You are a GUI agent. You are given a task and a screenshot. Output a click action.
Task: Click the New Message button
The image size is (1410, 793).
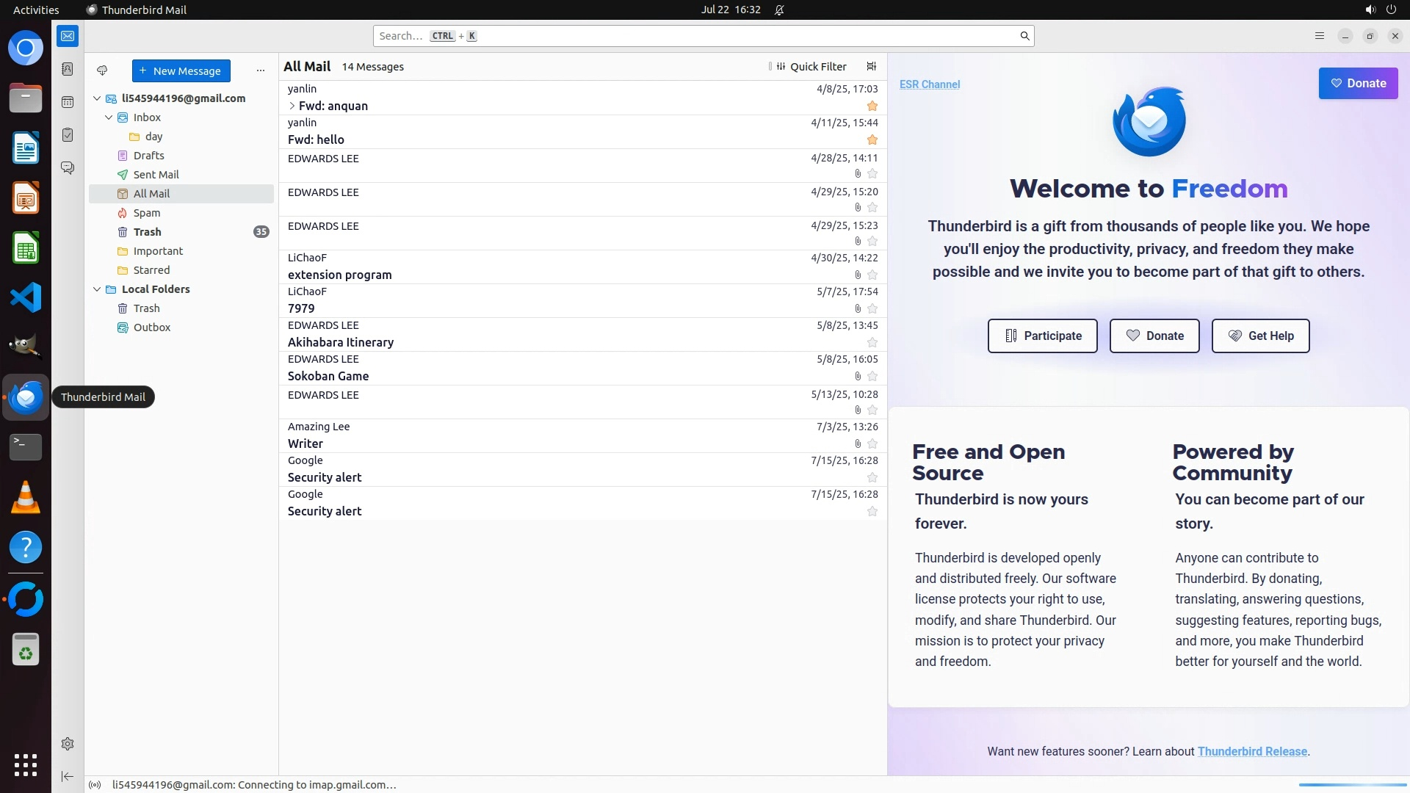pos(181,70)
